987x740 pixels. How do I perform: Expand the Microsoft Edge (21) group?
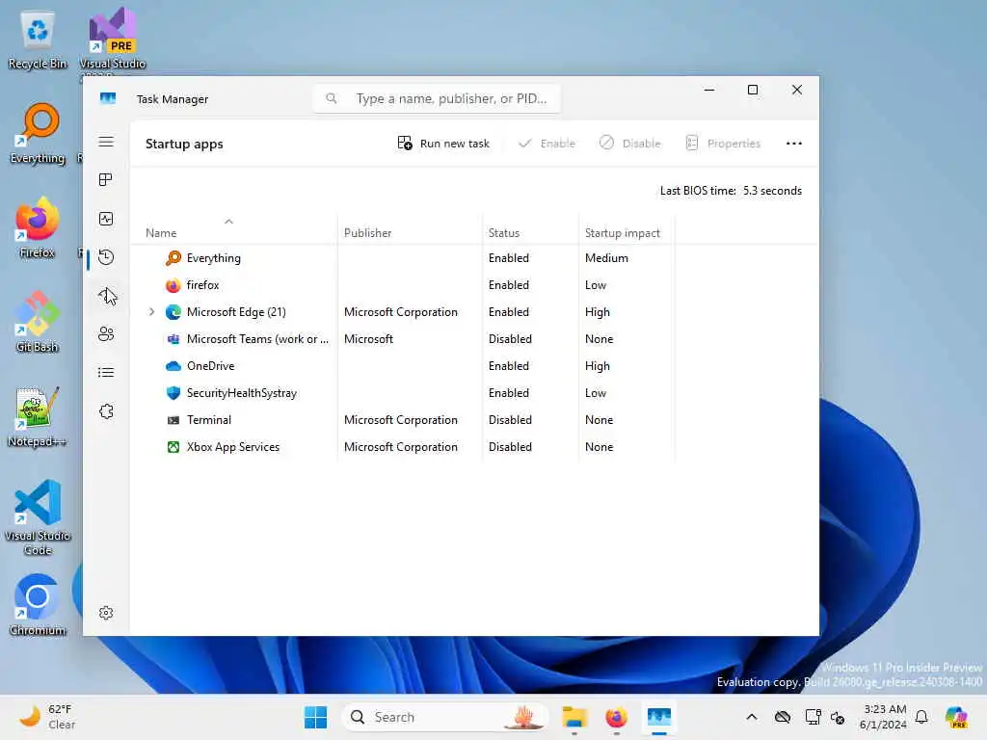pos(151,311)
